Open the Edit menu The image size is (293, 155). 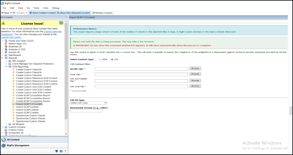click(12, 8)
